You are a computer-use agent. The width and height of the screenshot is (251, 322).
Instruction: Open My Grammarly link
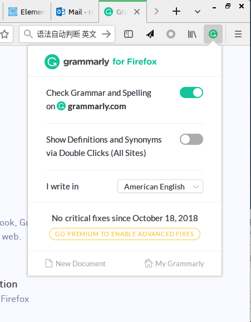pos(174,264)
